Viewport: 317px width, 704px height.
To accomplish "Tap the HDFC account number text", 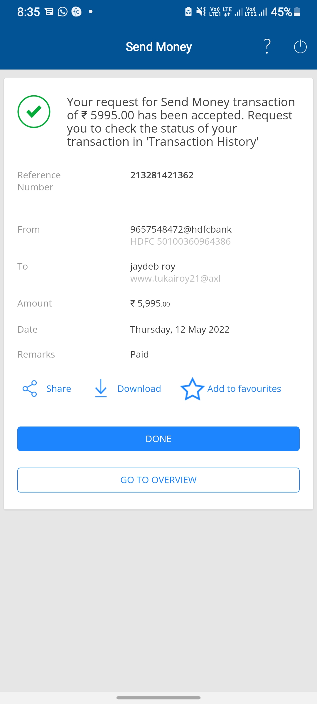I will coord(180,241).
